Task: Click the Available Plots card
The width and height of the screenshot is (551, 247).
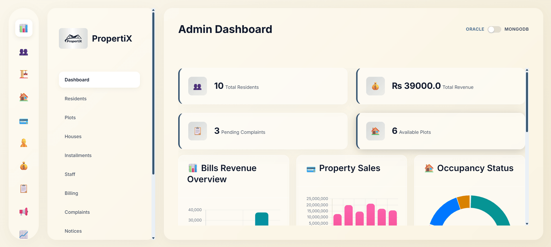Action: click(441, 131)
